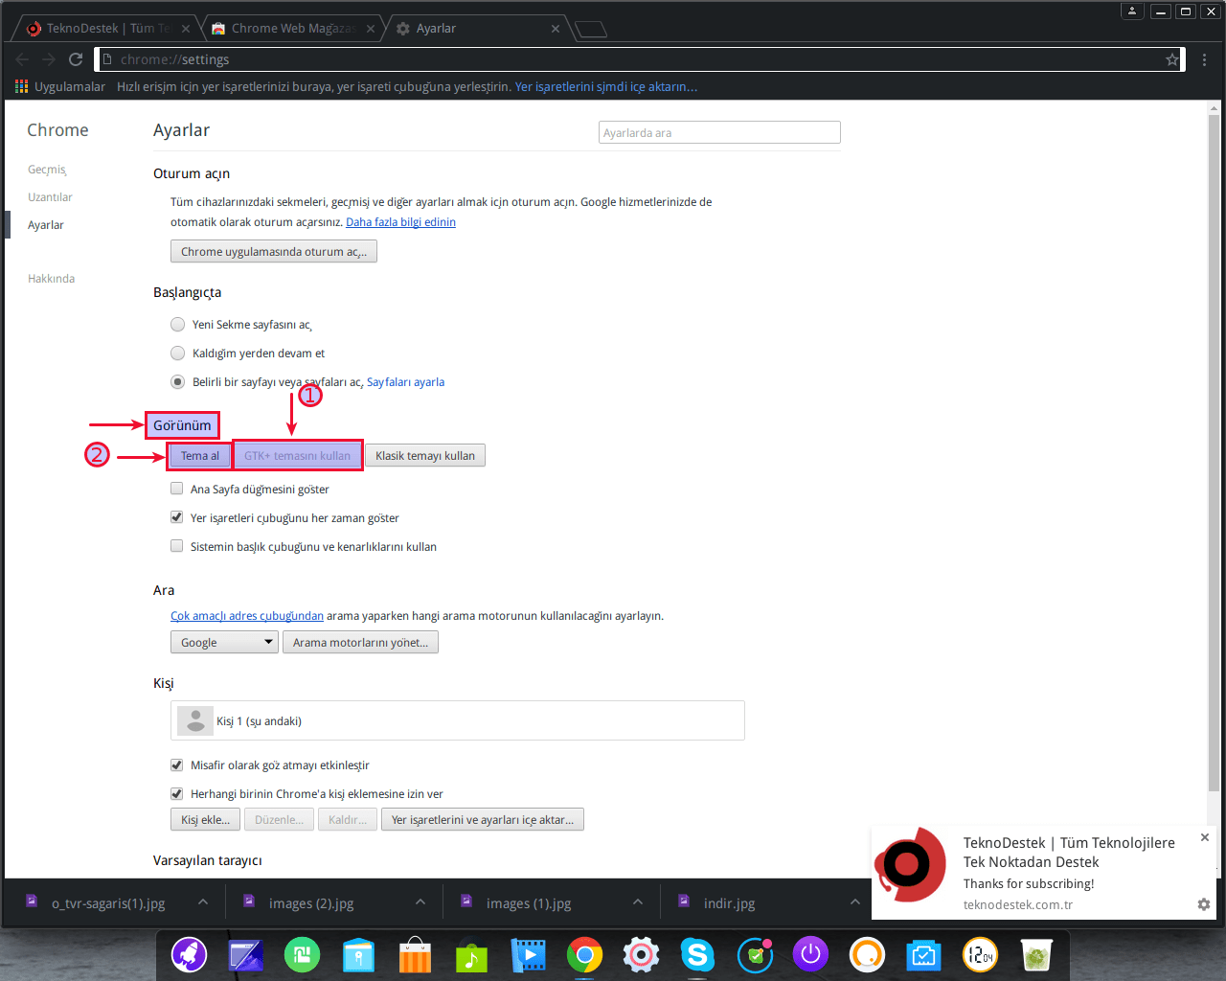Launch Skype from the dock
Screen dimensions: 1226x981
(697, 954)
